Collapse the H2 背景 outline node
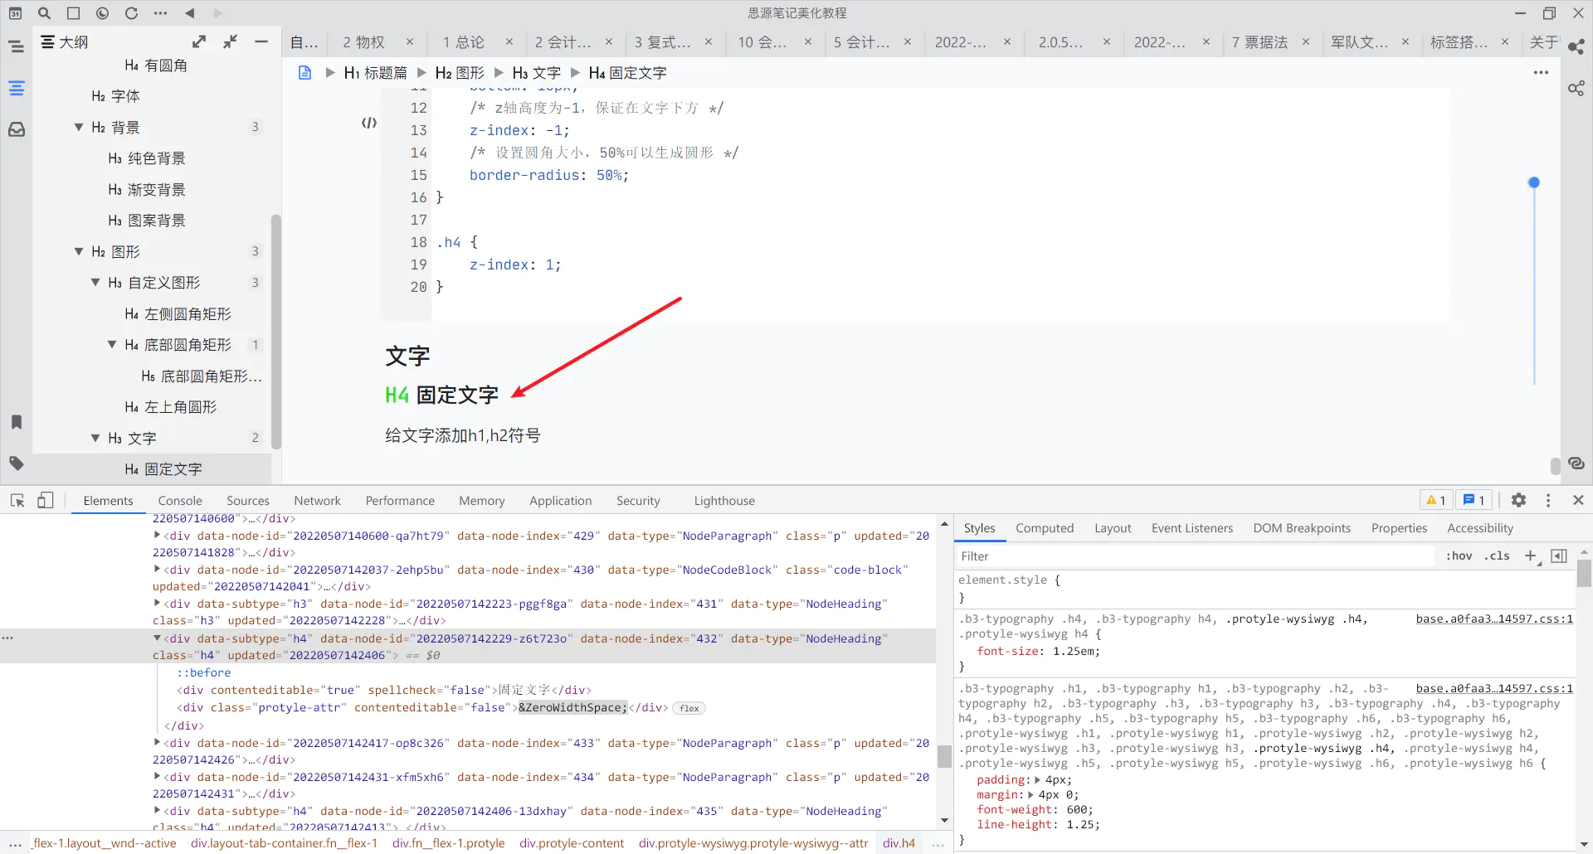The image size is (1593, 854). coord(79,127)
